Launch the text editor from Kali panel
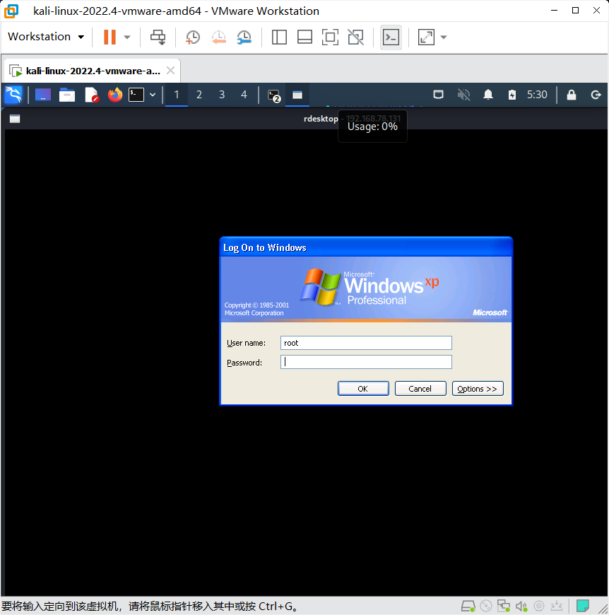Viewport: 609px width, 615px height. pos(91,95)
